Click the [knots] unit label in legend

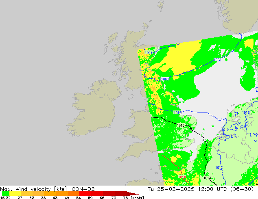tap(137, 197)
